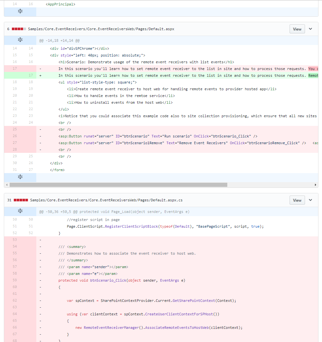Click the diffstat blocks next to 6
Viewport: 322px width, 342px height.
click(19, 29)
